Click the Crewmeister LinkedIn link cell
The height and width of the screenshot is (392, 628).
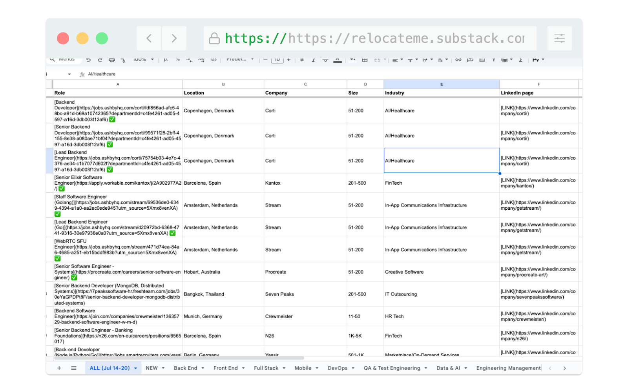539,317
